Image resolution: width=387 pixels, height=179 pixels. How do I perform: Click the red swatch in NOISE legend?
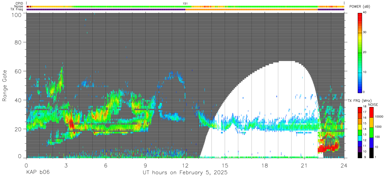tap(371, 112)
